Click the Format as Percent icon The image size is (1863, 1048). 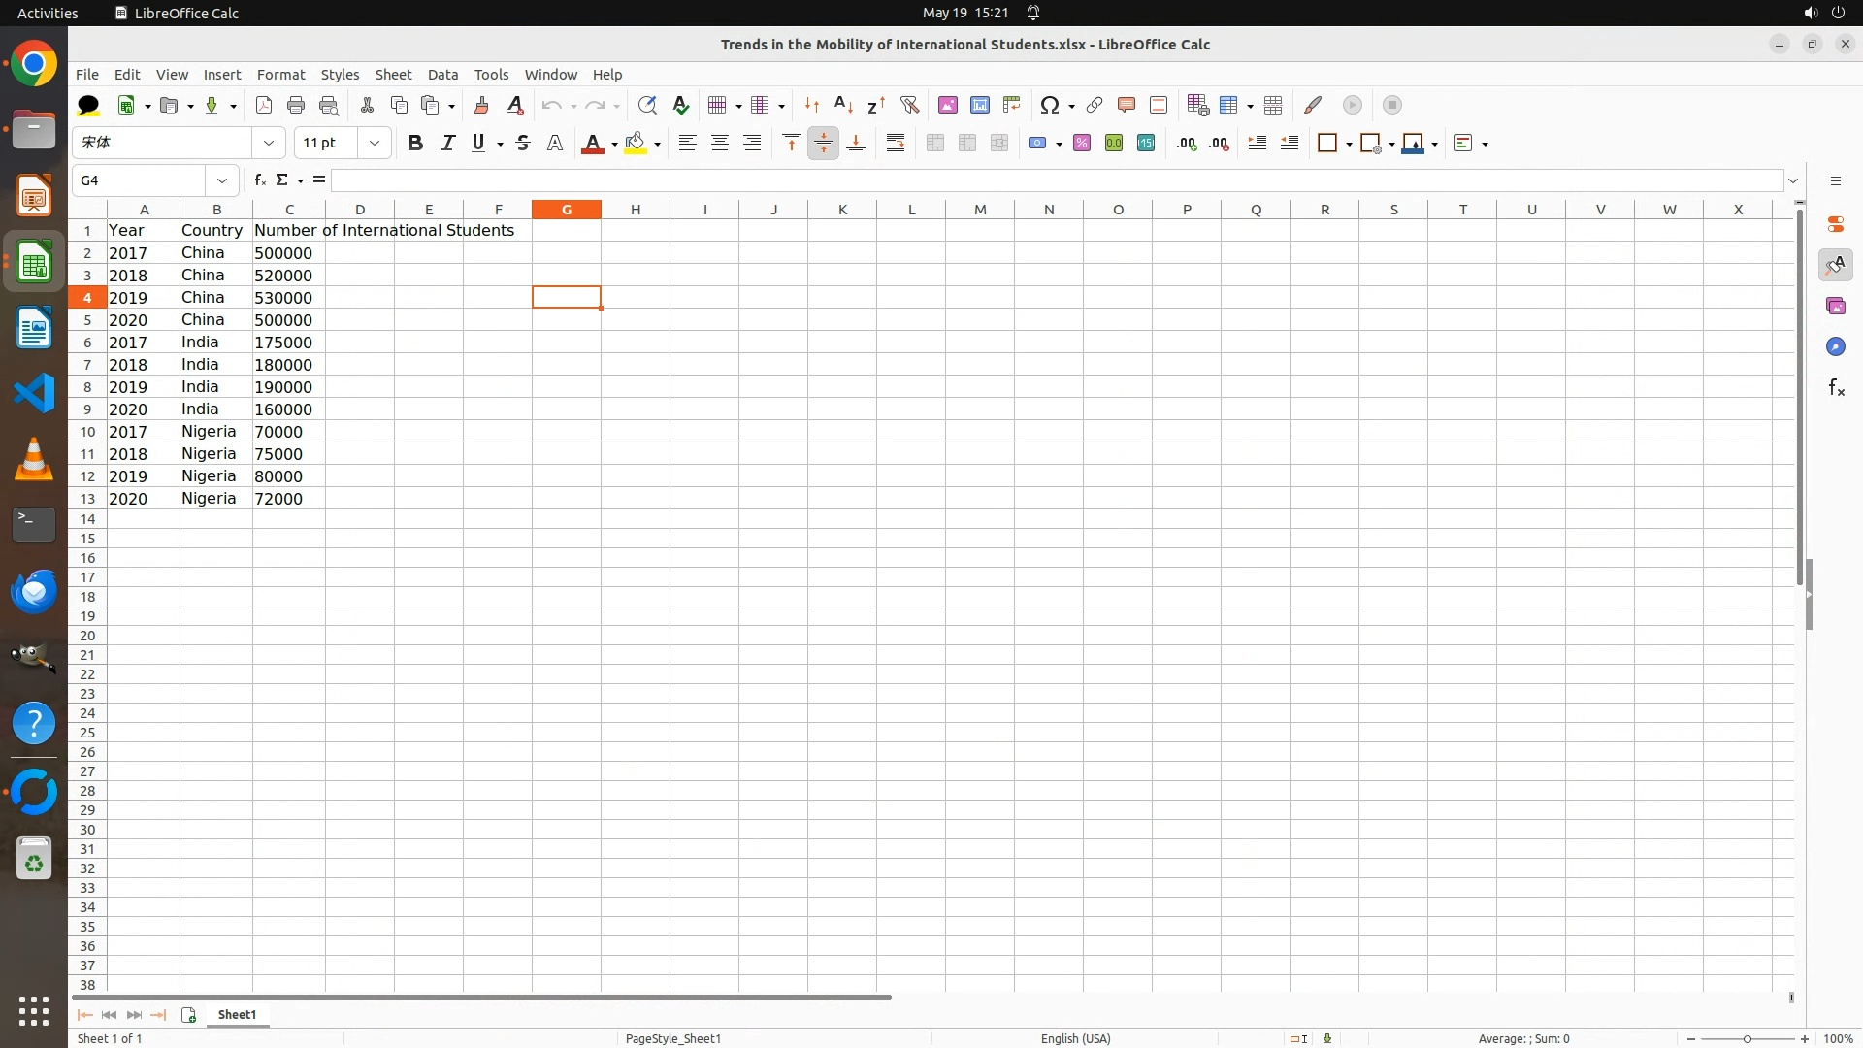click(x=1082, y=144)
